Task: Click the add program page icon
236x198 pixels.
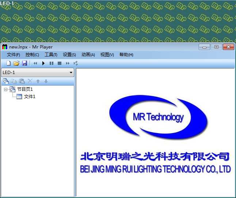Action: click(6, 81)
